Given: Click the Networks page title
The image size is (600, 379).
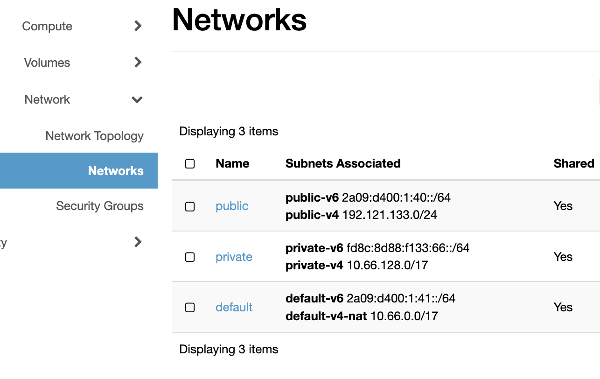Looking at the screenshot, I should click(239, 20).
